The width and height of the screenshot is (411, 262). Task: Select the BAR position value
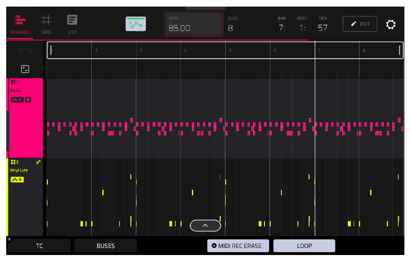pos(281,28)
